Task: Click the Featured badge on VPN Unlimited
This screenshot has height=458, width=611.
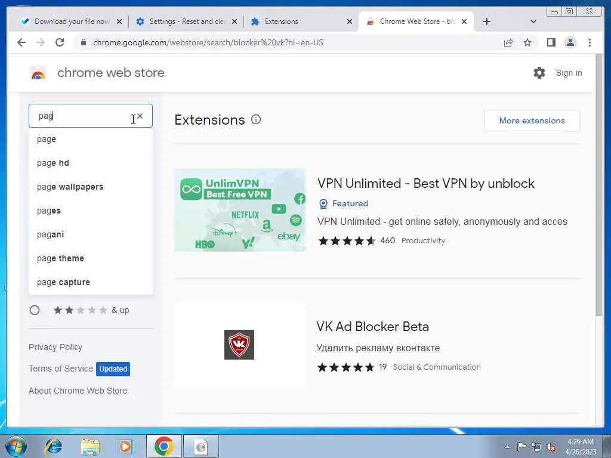Action: (x=343, y=203)
